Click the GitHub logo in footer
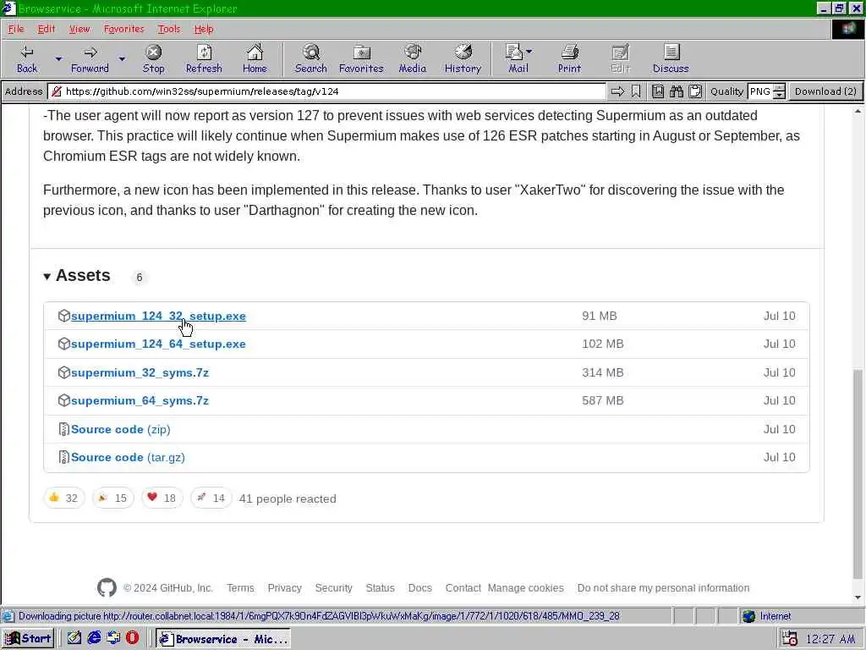Screen dimensions: 866x650 (107, 587)
